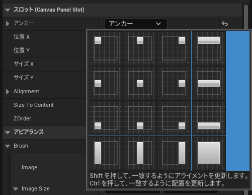The width and height of the screenshot is (252, 195).
Task: Select the bottom-center anchor preset
Action: [140, 118]
